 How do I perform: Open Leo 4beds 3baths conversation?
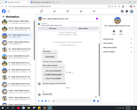(17, 50)
